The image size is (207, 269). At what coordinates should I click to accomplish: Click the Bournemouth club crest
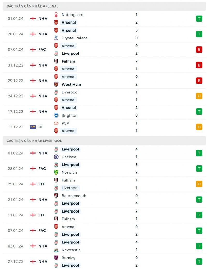pos(56,196)
